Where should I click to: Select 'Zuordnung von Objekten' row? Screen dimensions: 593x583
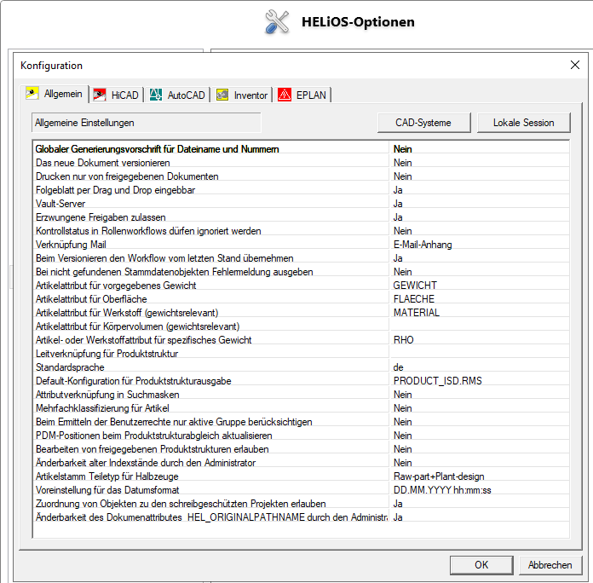tap(302, 503)
